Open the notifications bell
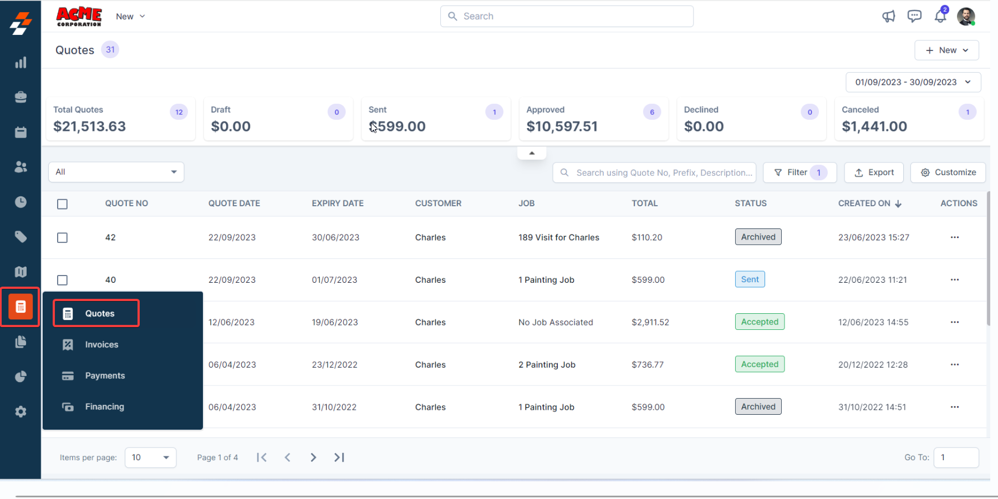Screen dimensions: 998x499 pyautogui.click(x=940, y=17)
